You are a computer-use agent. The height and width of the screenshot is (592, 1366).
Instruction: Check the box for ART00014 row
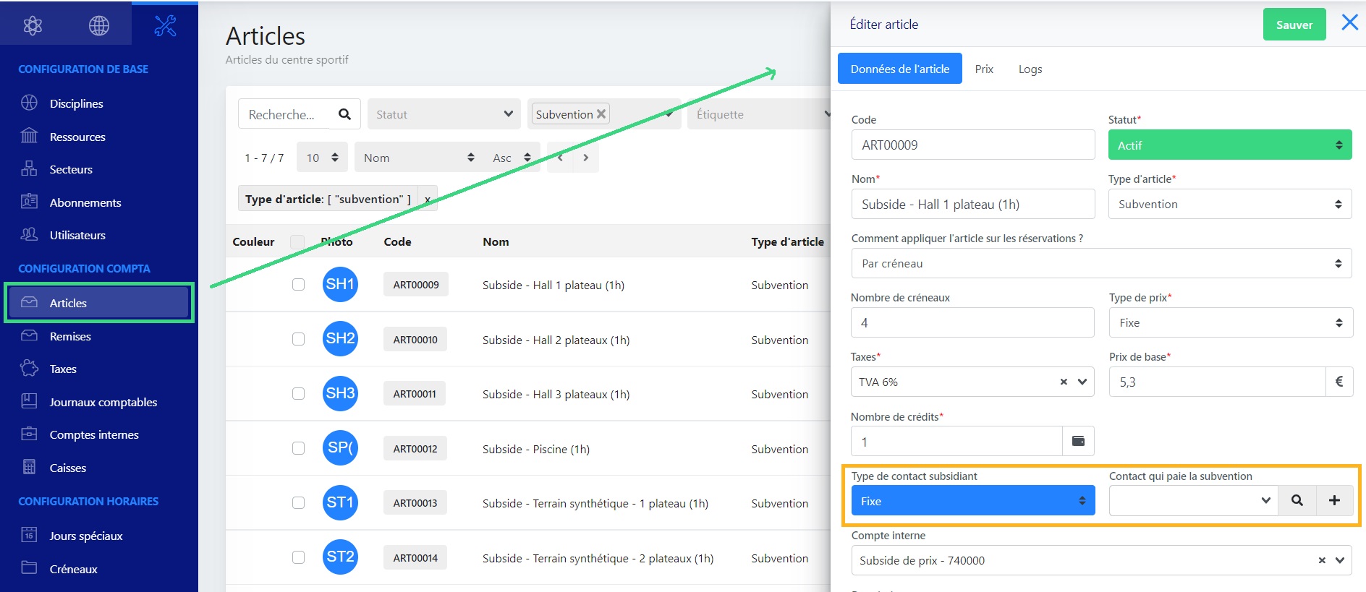click(x=298, y=557)
